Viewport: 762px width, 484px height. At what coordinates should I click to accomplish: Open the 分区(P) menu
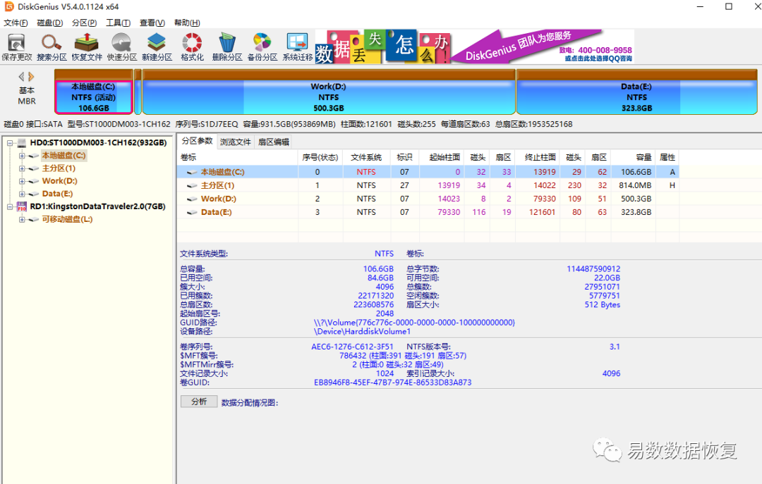pyautogui.click(x=84, y=23)
